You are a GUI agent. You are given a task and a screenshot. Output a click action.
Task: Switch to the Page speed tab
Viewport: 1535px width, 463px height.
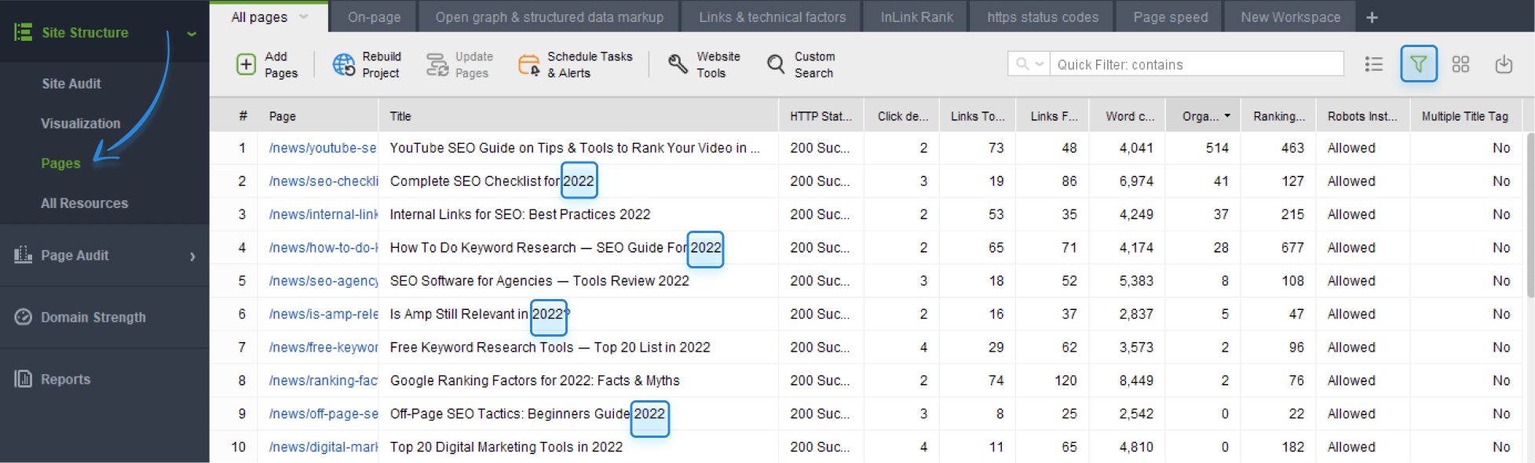click(x=1170, y=17)
